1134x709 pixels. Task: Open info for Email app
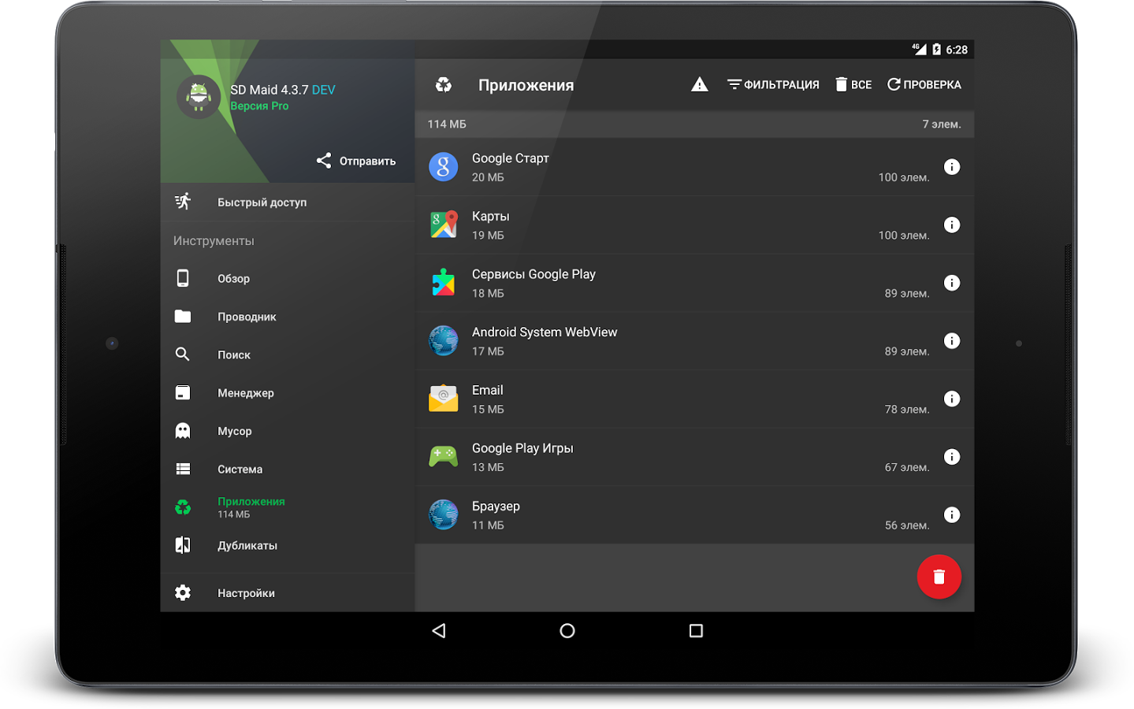(x=952, y=399)
